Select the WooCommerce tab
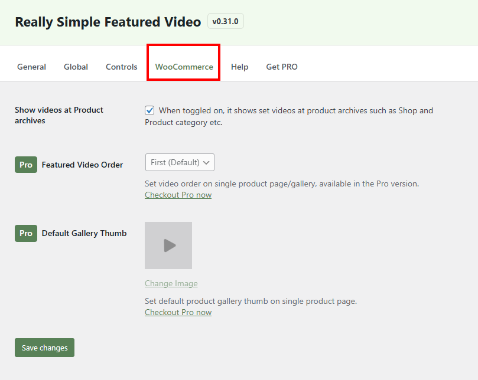This screenshot has width=478, height=380. pyautogui.click(x=183, y=67)
